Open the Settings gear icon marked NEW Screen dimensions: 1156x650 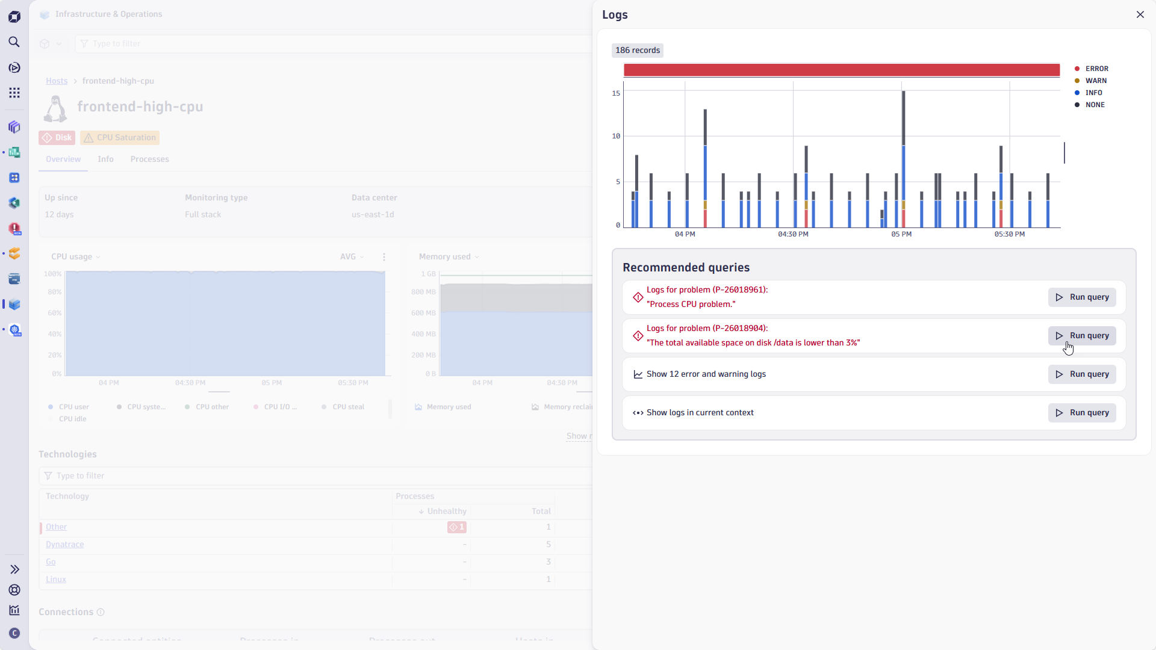(14, 330)
